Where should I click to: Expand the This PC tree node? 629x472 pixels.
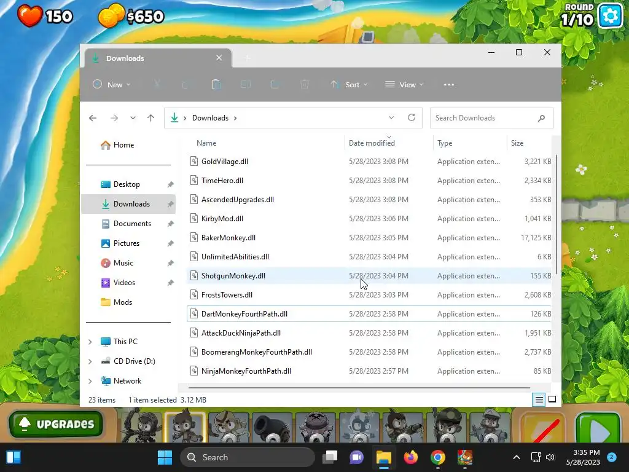click(90, 342)
